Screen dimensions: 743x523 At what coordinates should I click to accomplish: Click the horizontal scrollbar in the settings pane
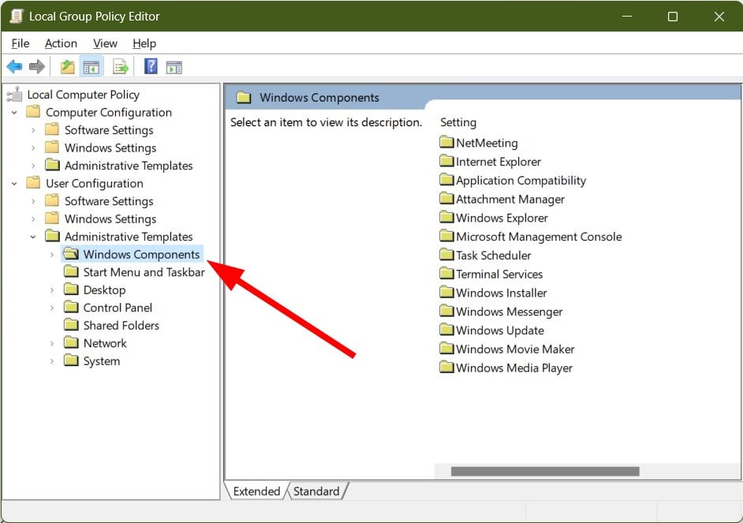544,471
